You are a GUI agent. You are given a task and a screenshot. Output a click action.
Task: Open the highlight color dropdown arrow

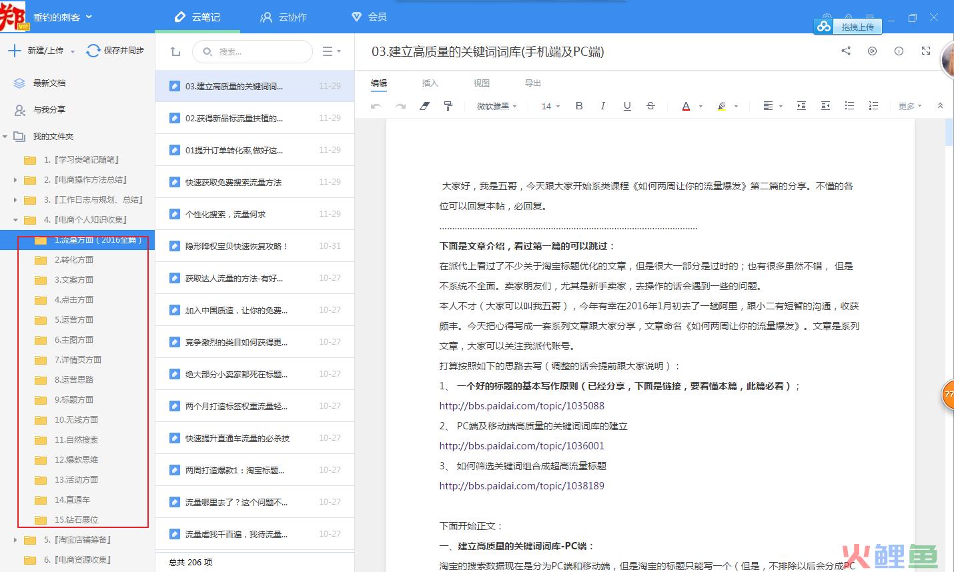pyautogui.click(x=736, y=107)
